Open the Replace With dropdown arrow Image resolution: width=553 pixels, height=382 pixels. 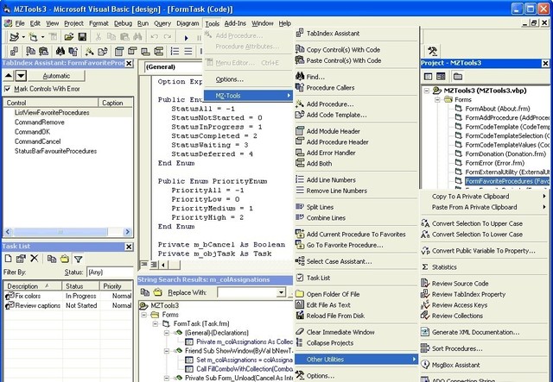click(281, 292)
